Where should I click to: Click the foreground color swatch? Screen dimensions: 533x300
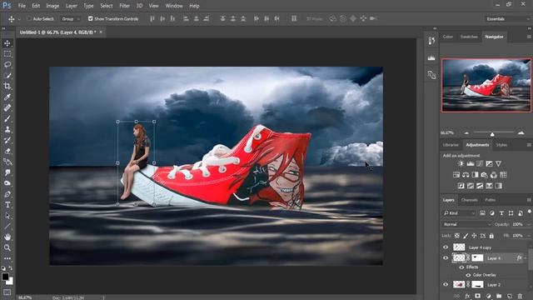point(5,277)
